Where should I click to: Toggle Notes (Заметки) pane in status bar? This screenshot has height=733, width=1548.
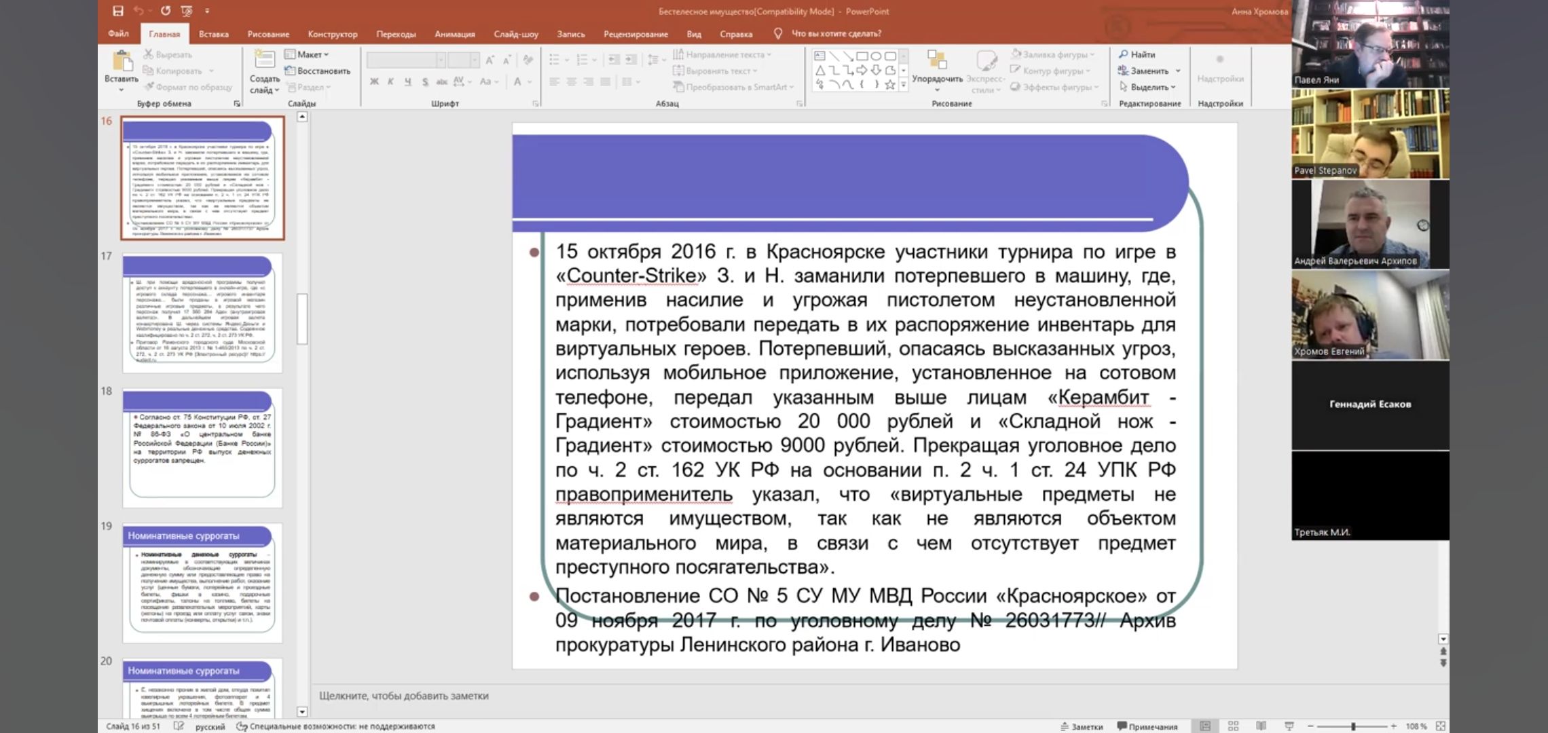pos(1082,726)
